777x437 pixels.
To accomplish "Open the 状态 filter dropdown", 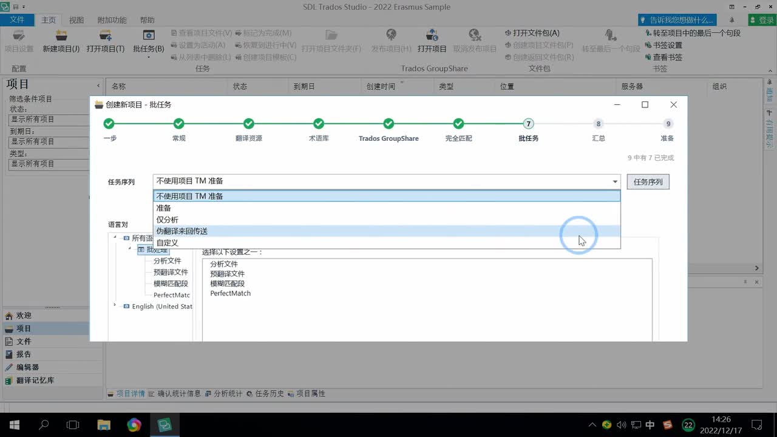I will 49,119.
